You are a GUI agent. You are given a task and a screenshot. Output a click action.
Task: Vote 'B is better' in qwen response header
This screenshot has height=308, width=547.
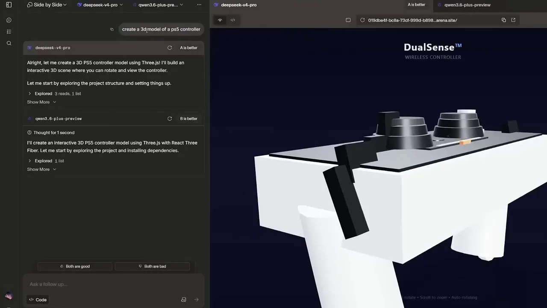[188, 118]
